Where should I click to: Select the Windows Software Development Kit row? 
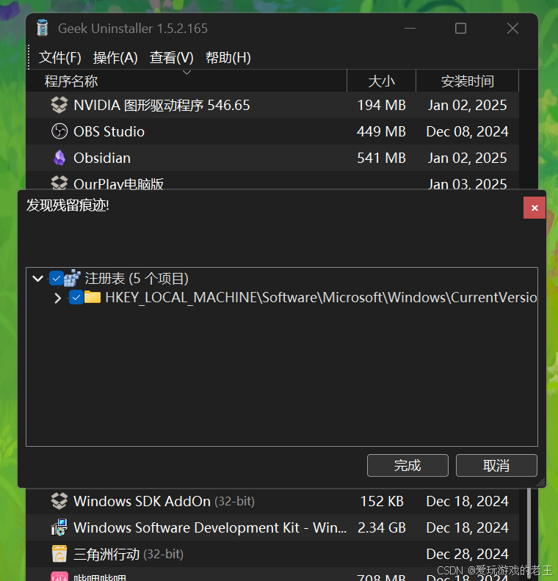tap(272, 527)
